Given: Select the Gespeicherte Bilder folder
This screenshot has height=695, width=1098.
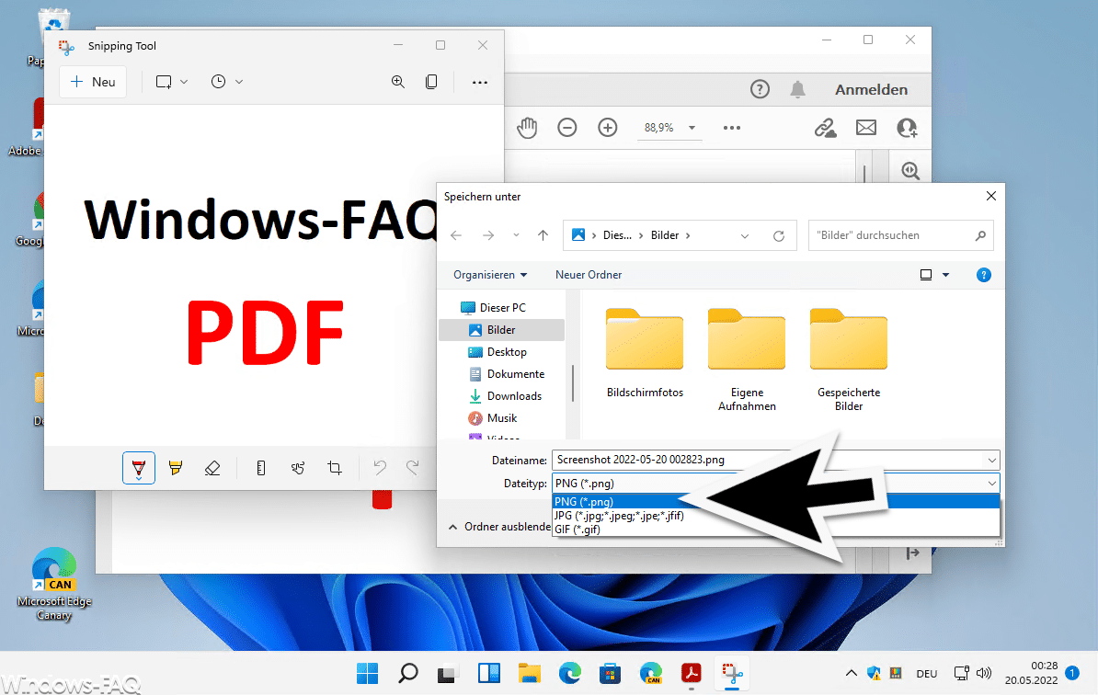Looking at the screenshot, I should (x=849, y=359).
